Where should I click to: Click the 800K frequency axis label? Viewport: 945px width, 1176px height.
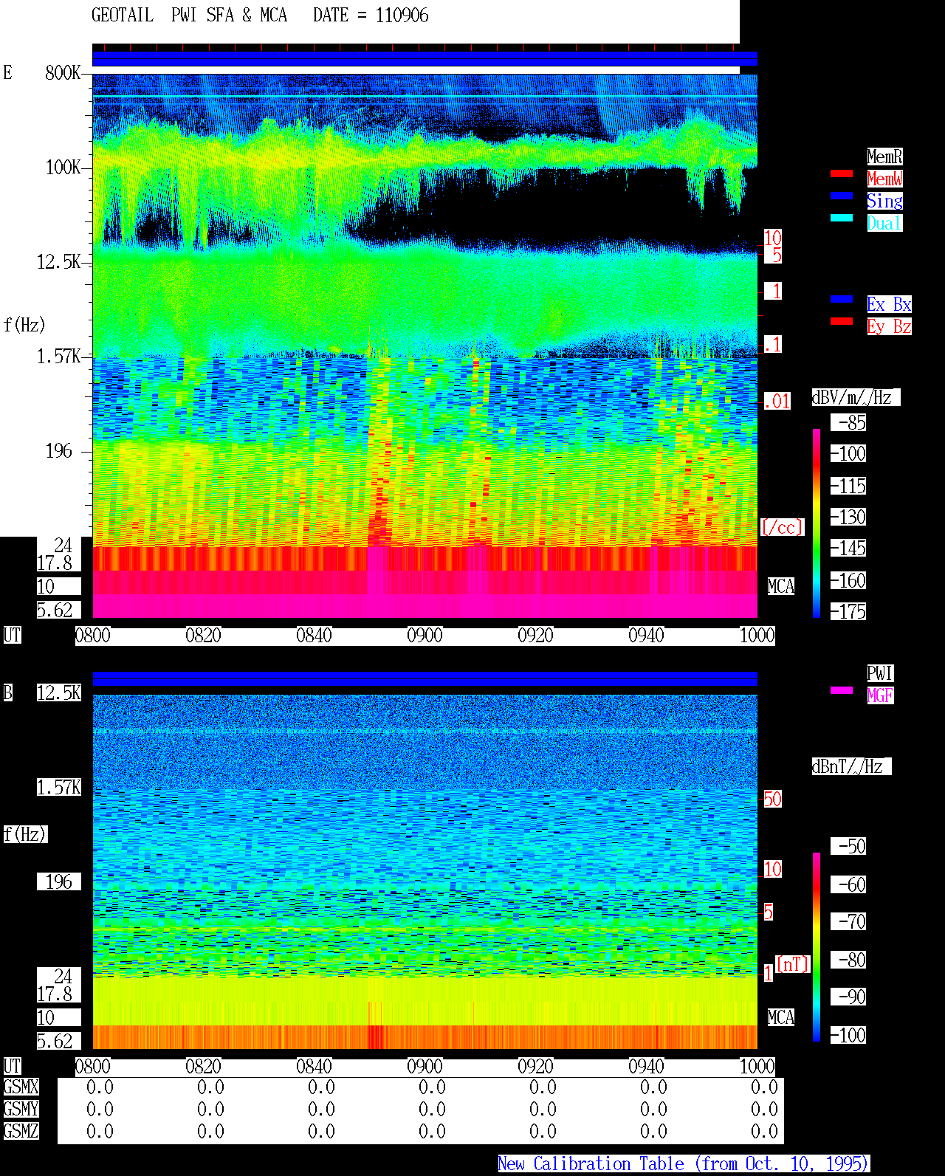tap(63, 72)
